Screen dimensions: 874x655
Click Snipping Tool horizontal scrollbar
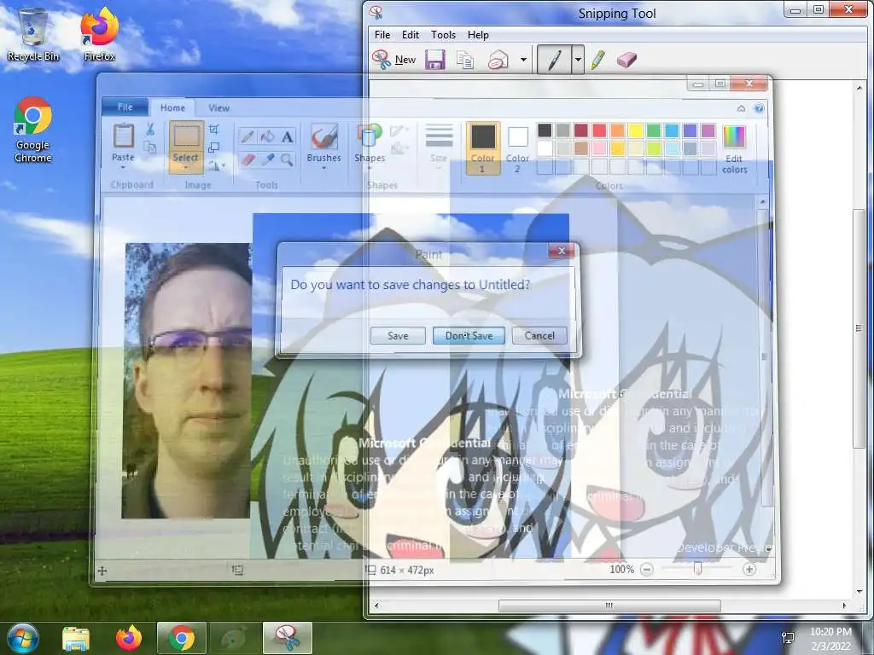tap(609, 606)
